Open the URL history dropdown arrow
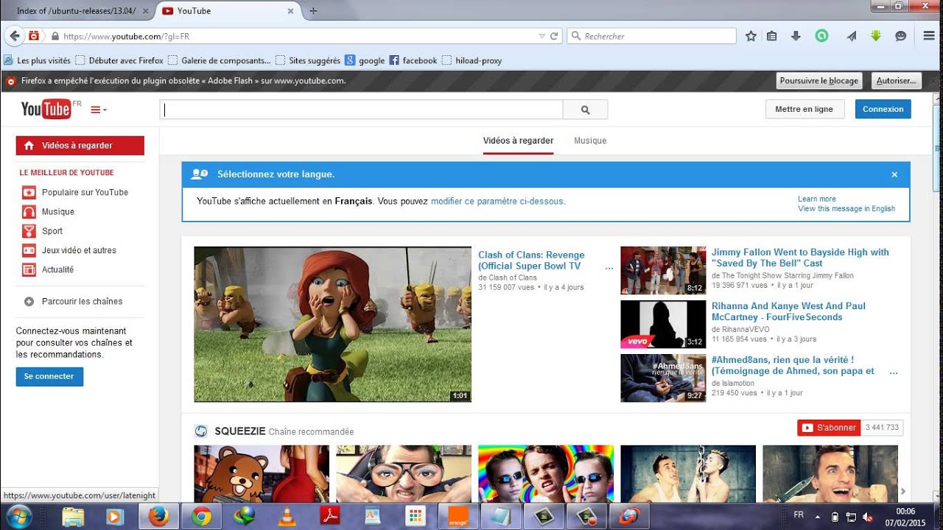Screen dimensions: 943x530 coord(542,36)
